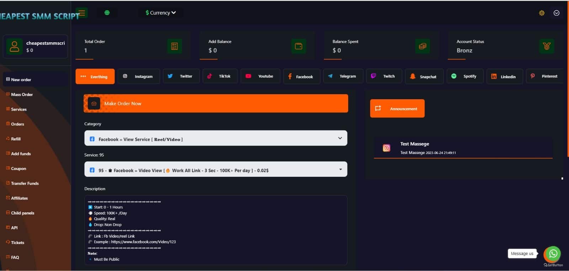The image size is (569, 271).
Task: Open Tickets from sidebar
Action: [17, 243]
